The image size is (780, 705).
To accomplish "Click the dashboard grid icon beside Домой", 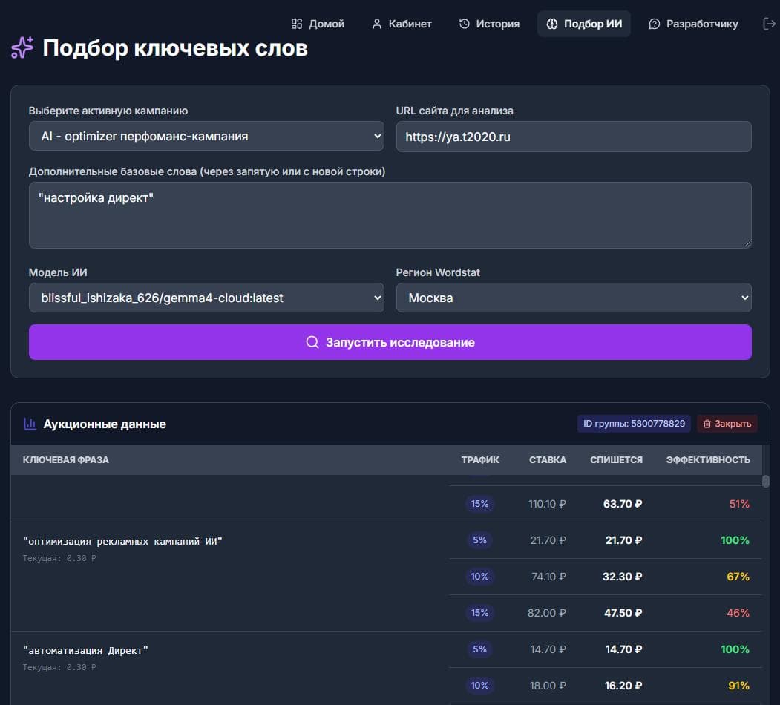I will coord(296,24).
